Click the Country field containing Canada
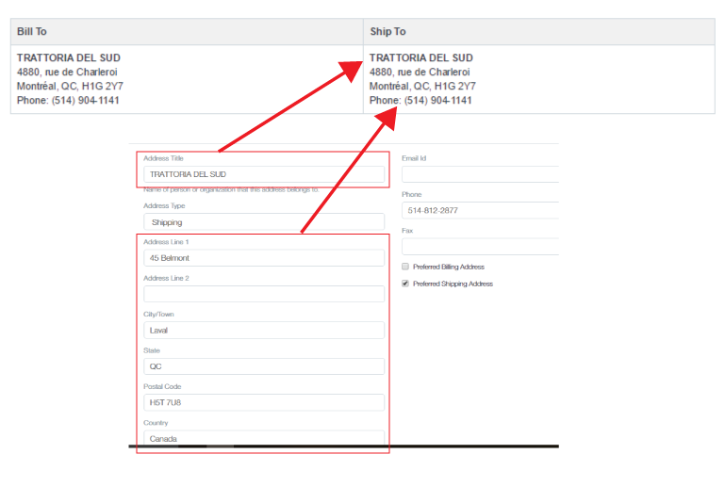 pos(264,438)
